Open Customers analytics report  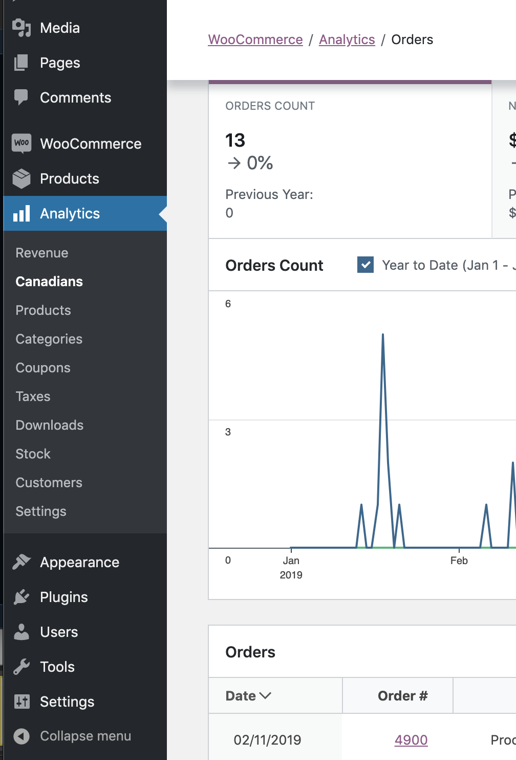[x=49, y=483]
